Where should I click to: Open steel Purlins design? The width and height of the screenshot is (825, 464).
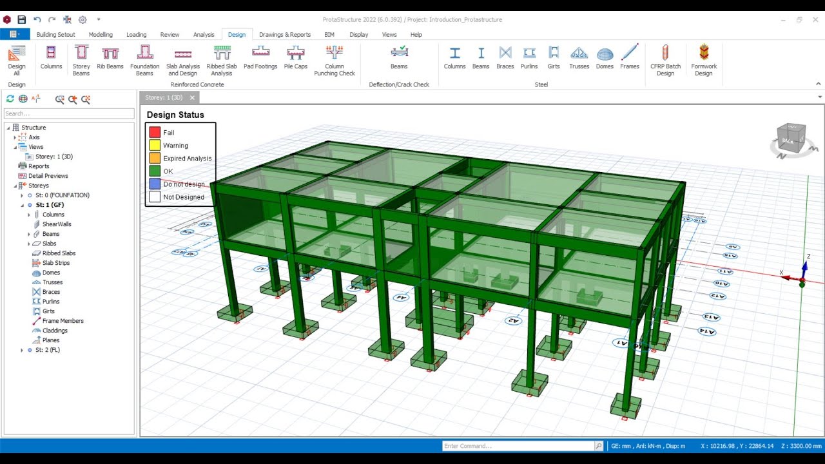[x=529, y=57]
